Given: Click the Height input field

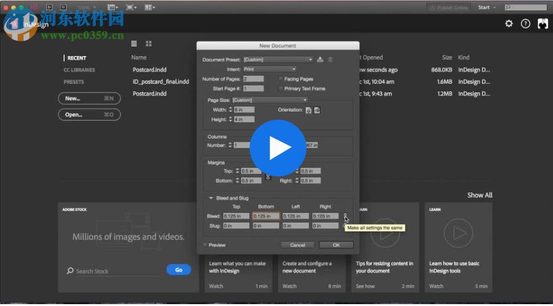Looking at the screenshot, I should [244, 119].
